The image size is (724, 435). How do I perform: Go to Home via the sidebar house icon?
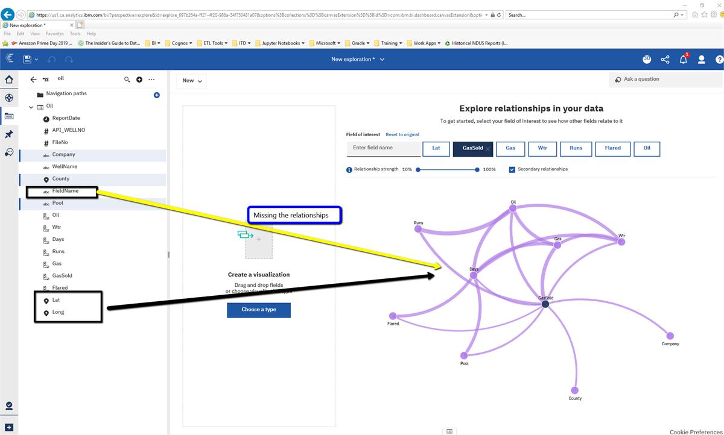click(x=9, y=80)
